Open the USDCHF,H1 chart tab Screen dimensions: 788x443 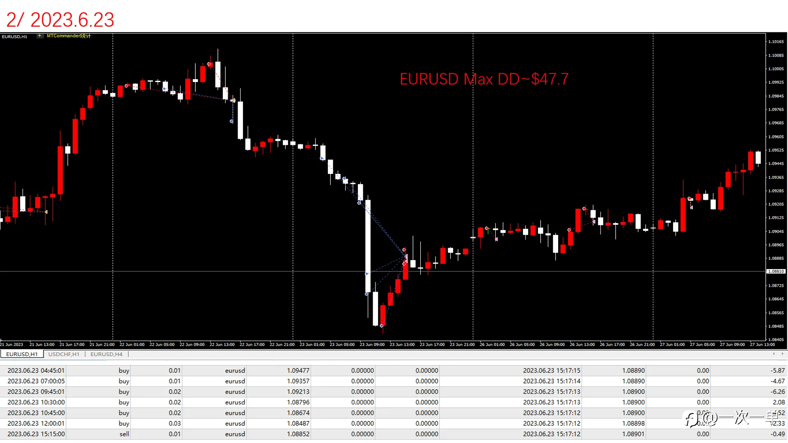pyautogui.click(x=64, y=354)
